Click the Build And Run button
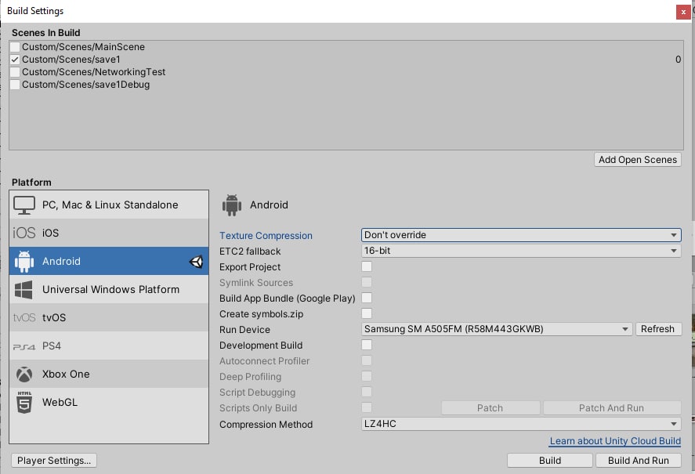695x474 pixels. coord(639,461)
